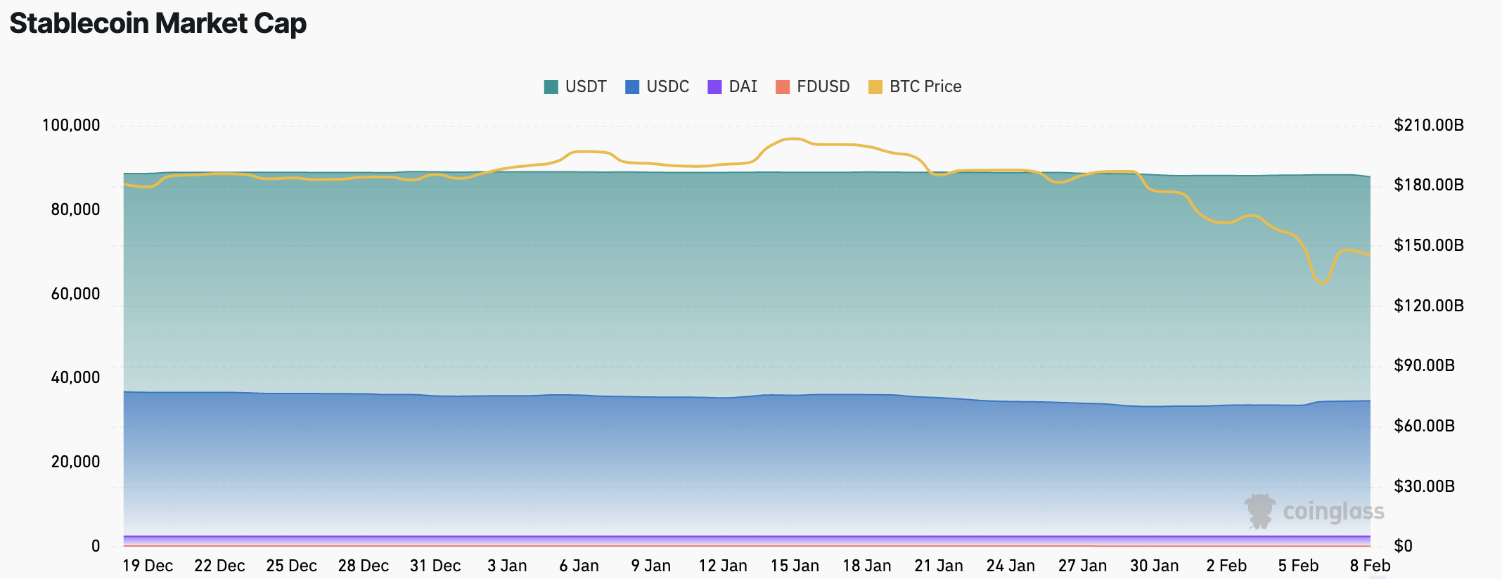This screenshot has width=1502, height=579.
Task: Toggle the FDUSD legend label
Action: [x=823, y=87]
